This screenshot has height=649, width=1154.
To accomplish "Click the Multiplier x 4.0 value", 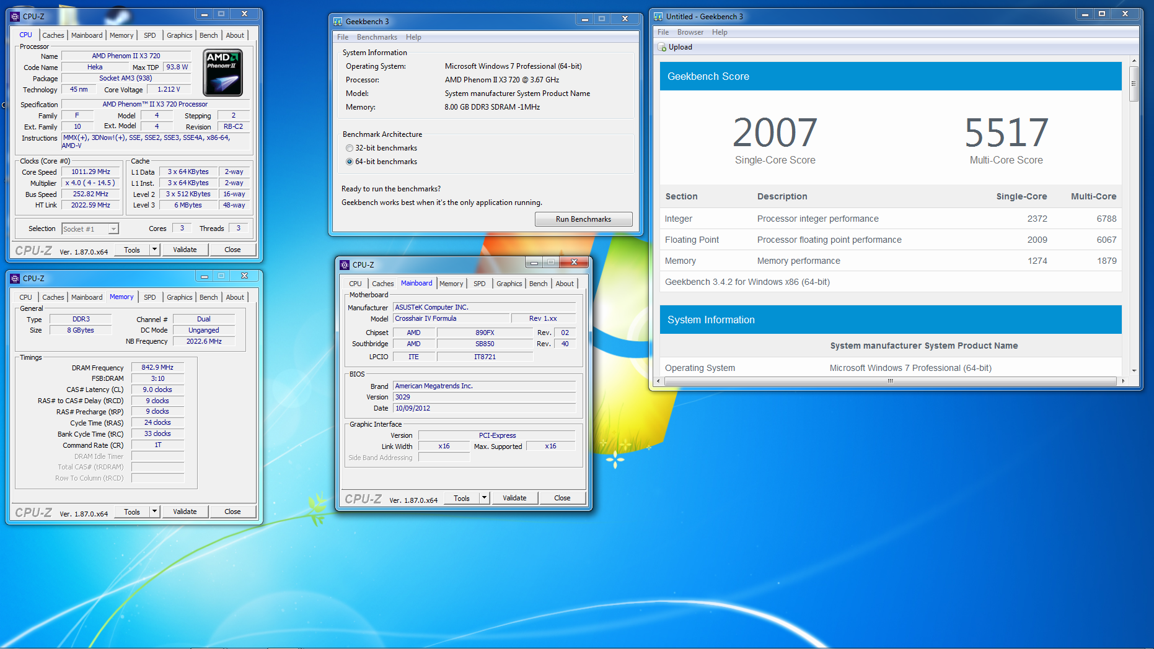I will click(x=90, y=183).
